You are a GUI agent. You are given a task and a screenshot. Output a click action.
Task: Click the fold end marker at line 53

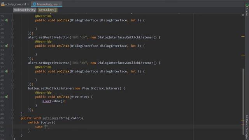pyautogui.click(x=12, y=135)
